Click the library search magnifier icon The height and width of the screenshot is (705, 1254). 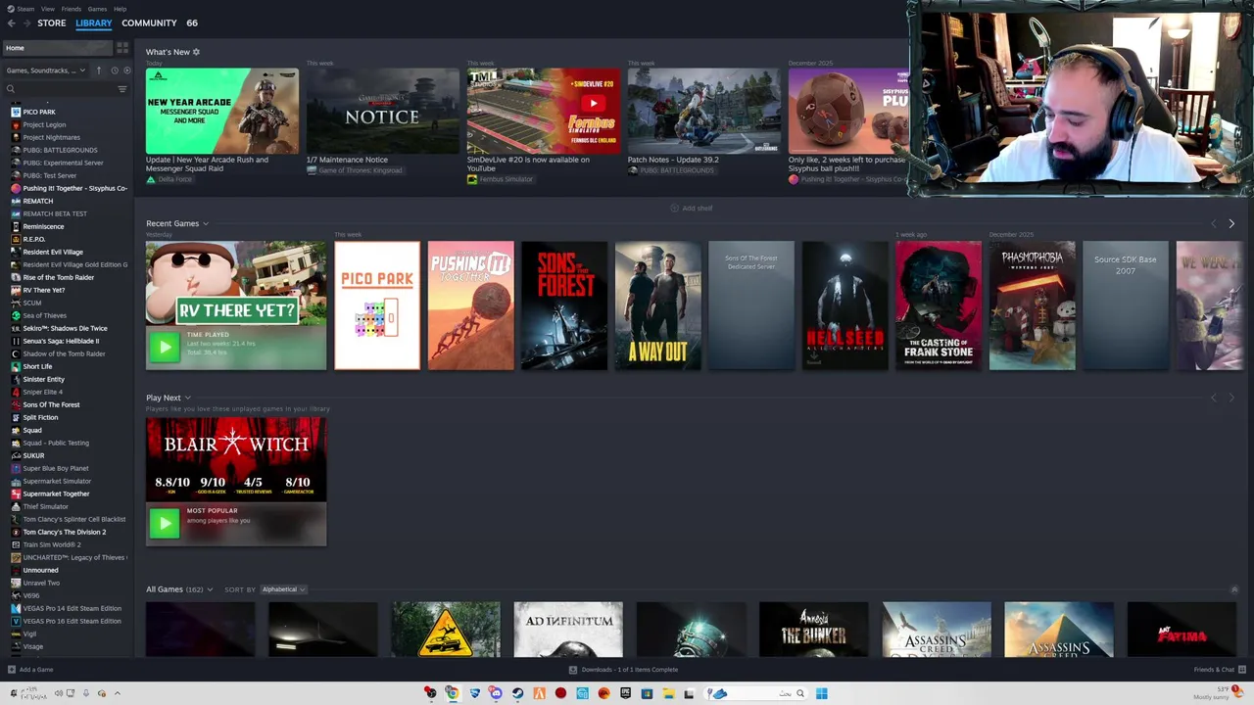(11, 89)
